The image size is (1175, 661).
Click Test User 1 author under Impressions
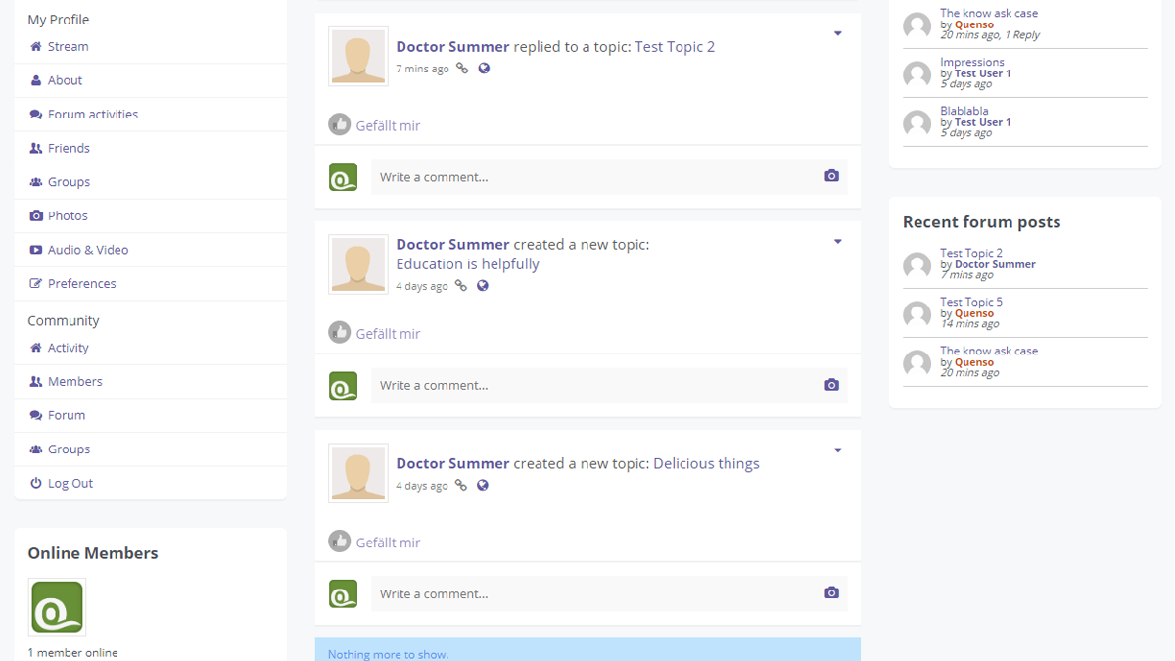pyautogui.click(x=983, y=73)
